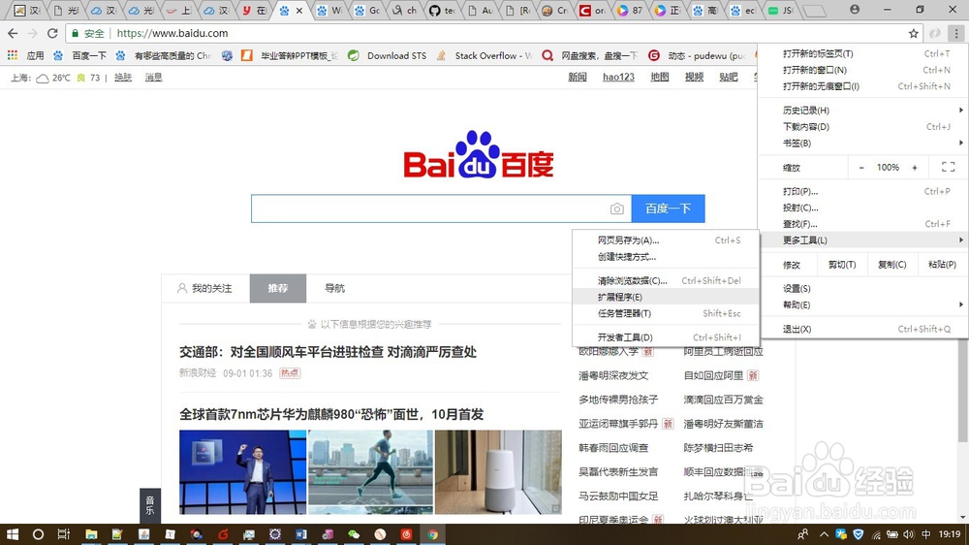This screenshot has width=969, height=545.
Task: Open the Stack Overflow bookmark
Action: click(x=484, y=55)
